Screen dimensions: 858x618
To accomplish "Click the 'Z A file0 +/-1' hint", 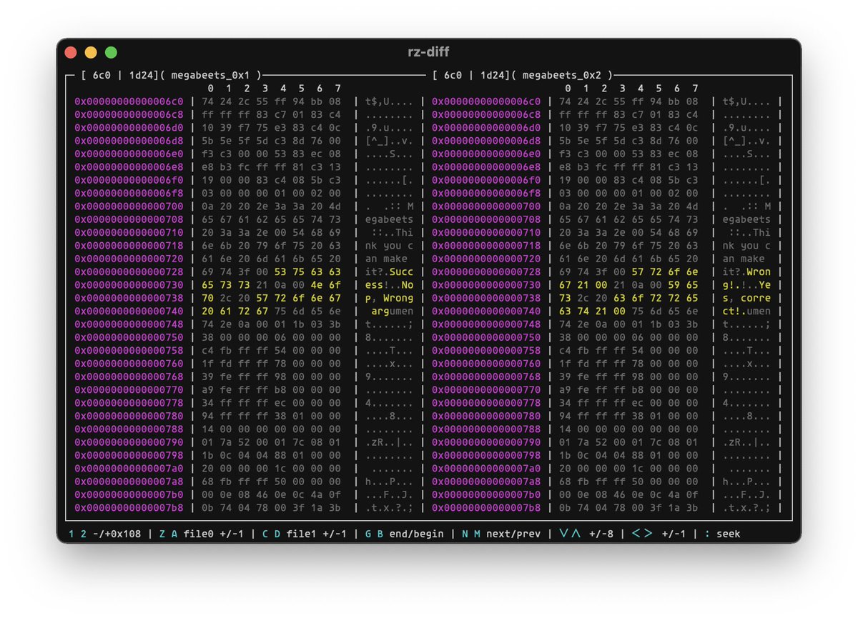I will click(202, 534).
